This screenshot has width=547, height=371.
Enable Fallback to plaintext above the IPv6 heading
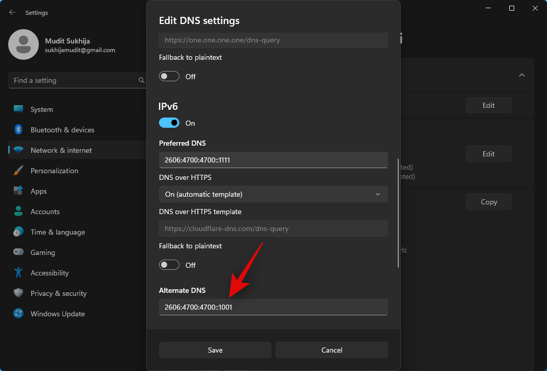169,77
